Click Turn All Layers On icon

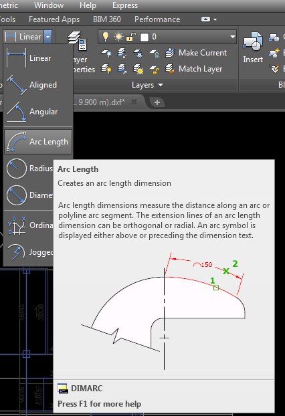pos(106,69)
